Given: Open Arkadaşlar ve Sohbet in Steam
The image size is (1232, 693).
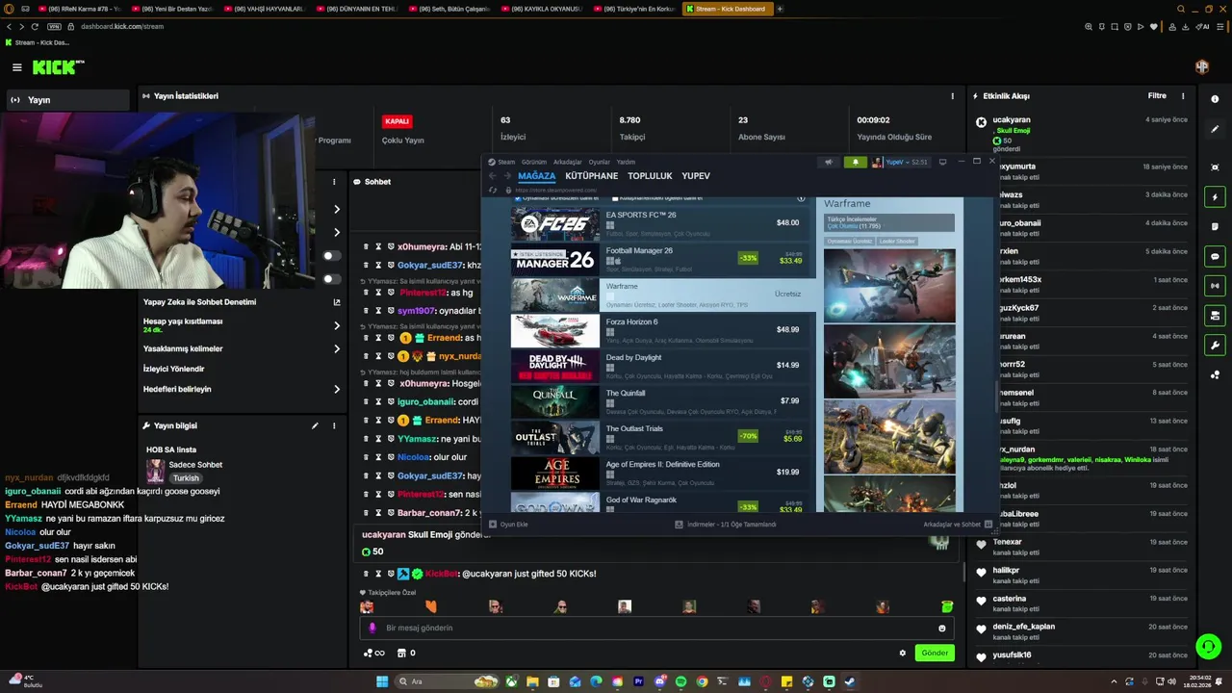Looking at the screenshot, I should click(x=957, y=525).
